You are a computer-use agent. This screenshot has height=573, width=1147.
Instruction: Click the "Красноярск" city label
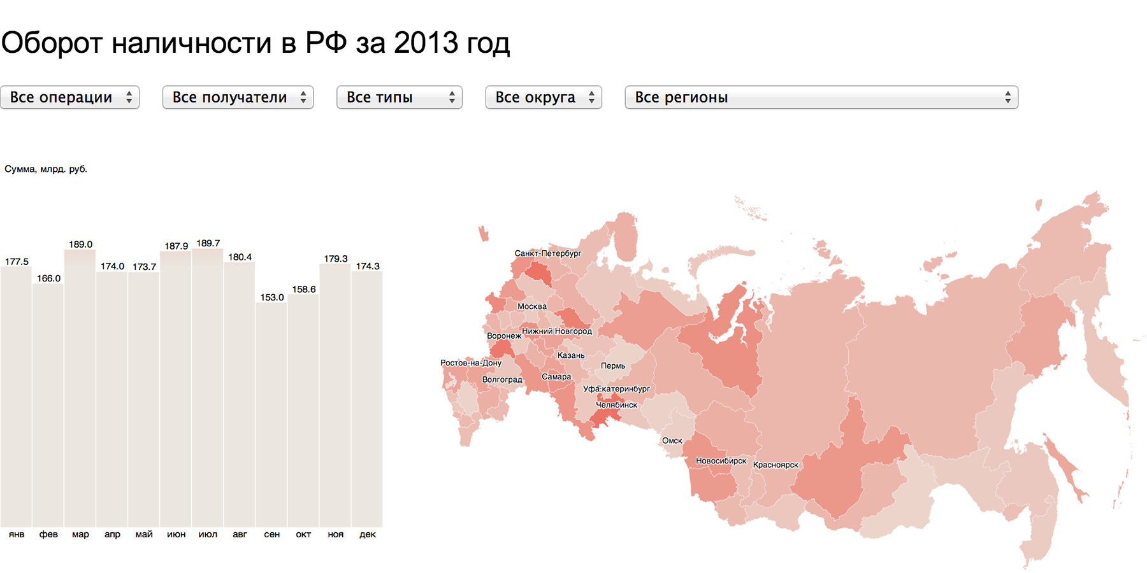775,465
